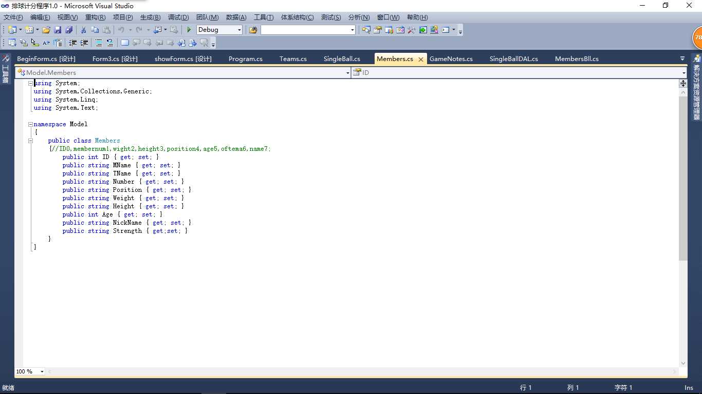702x394 pixels.
Task: Click the Paste icon in toolbar
Action: click(106, 30)
